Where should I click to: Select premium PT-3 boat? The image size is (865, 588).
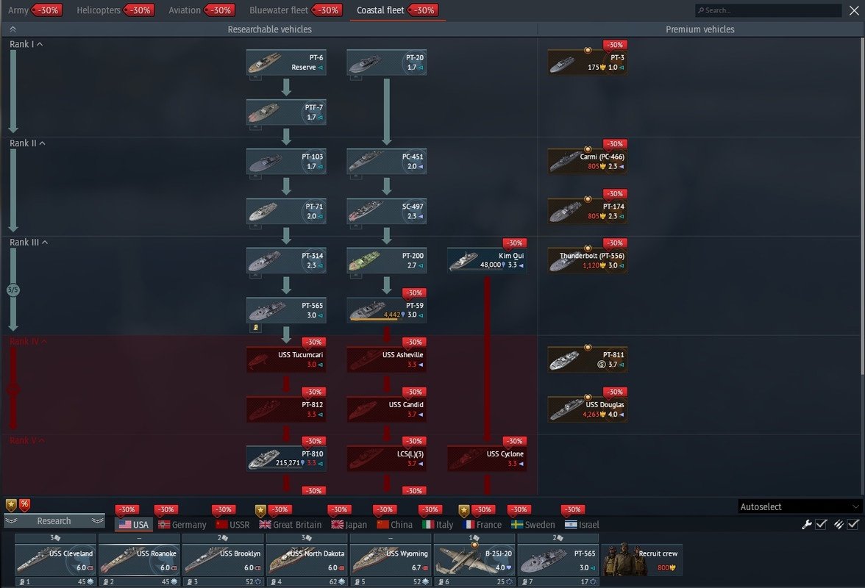[x=588, y=62]
